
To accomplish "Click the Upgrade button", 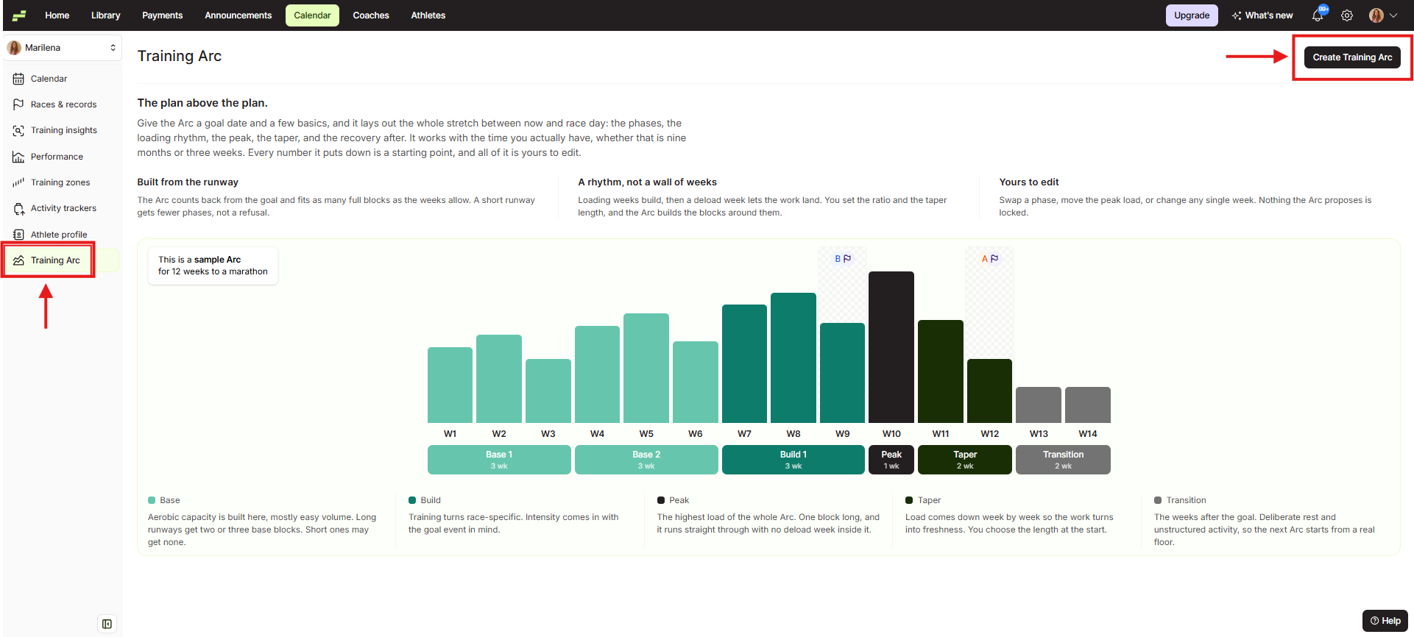I will click(1192, 15).
